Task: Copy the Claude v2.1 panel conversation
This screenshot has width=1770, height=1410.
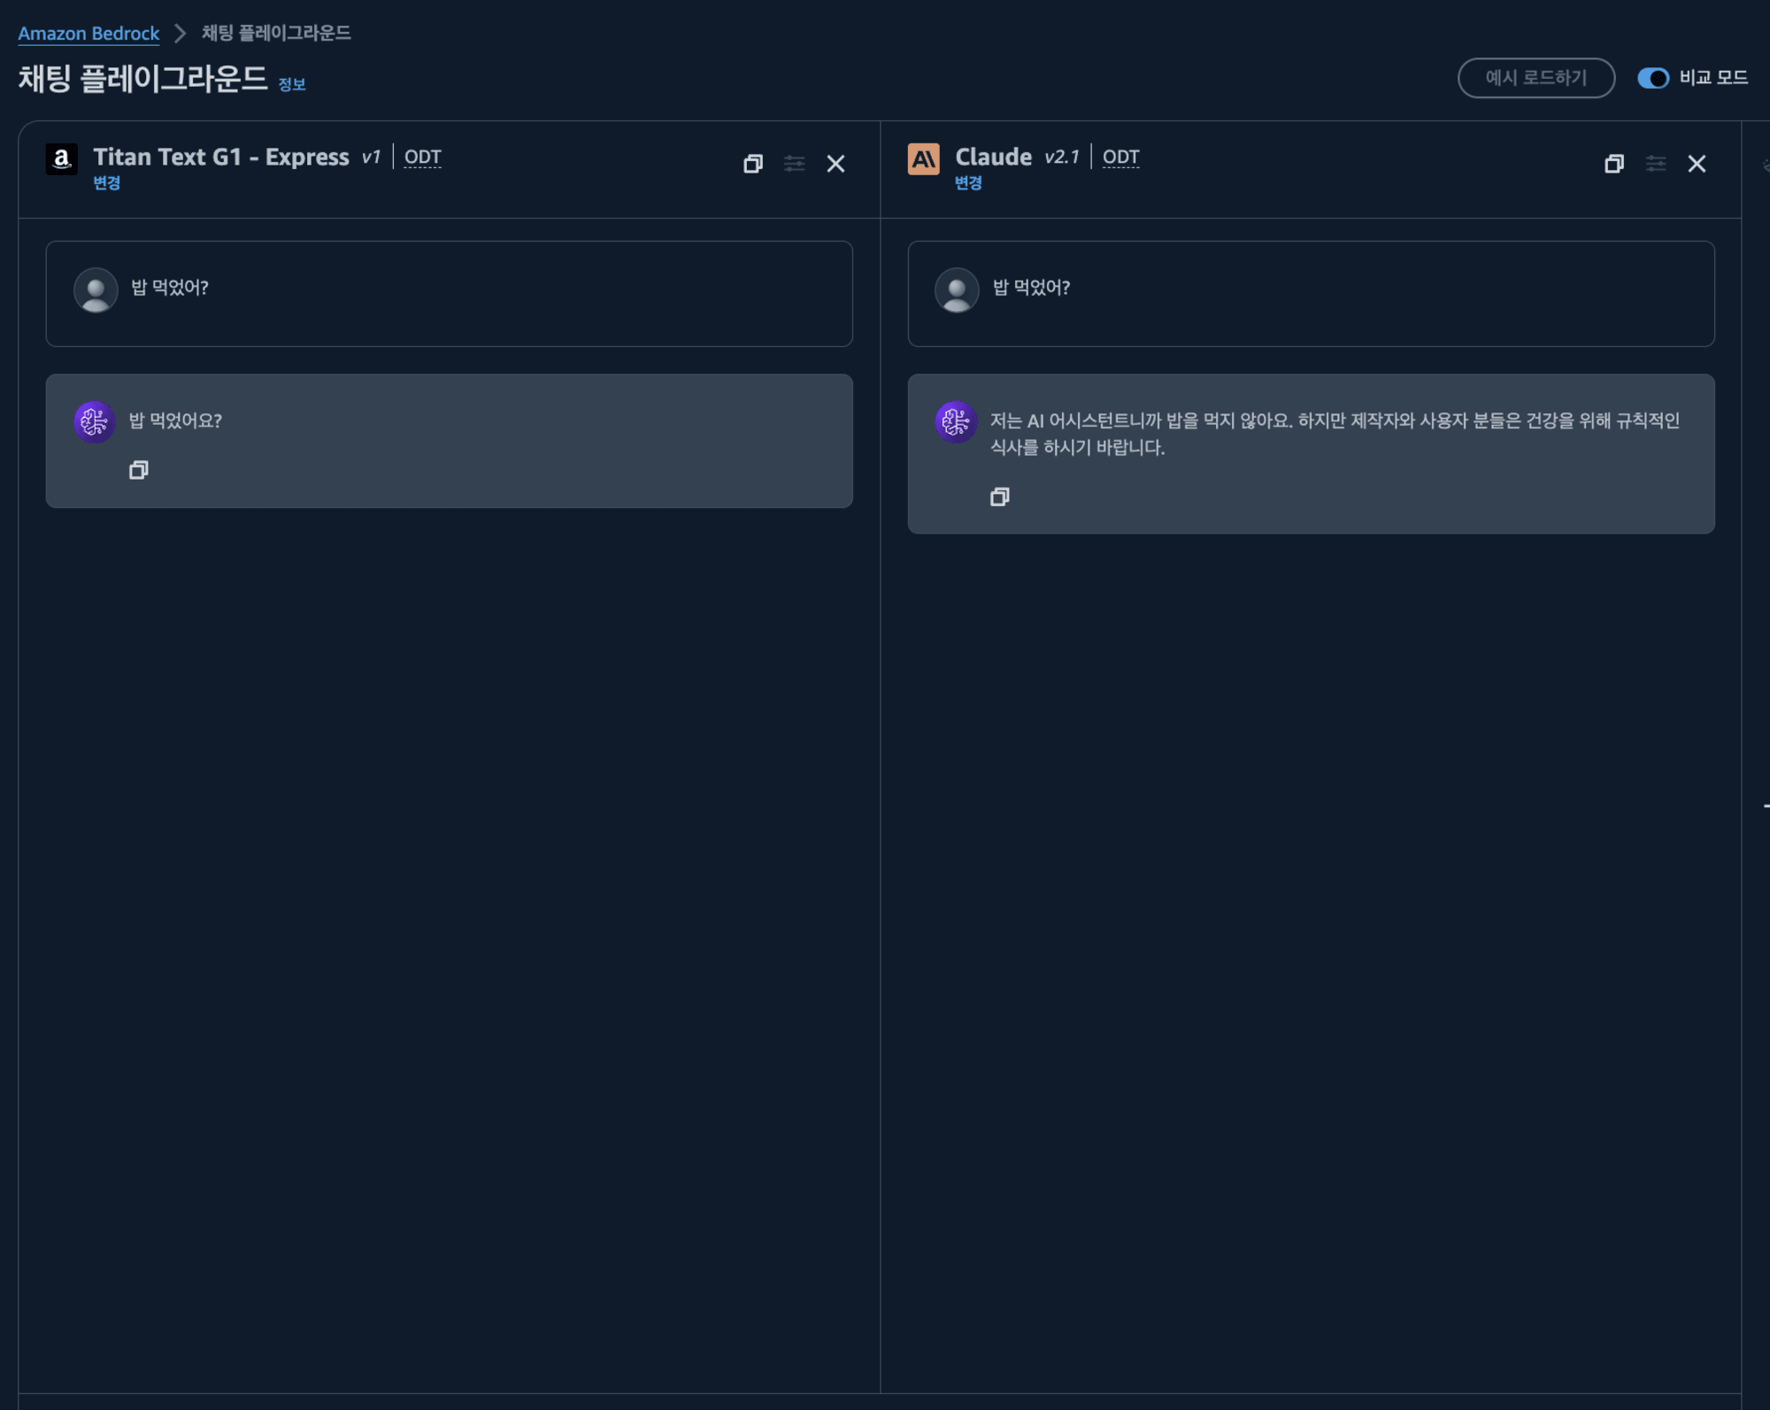Action: click(x=1613, y=164)
